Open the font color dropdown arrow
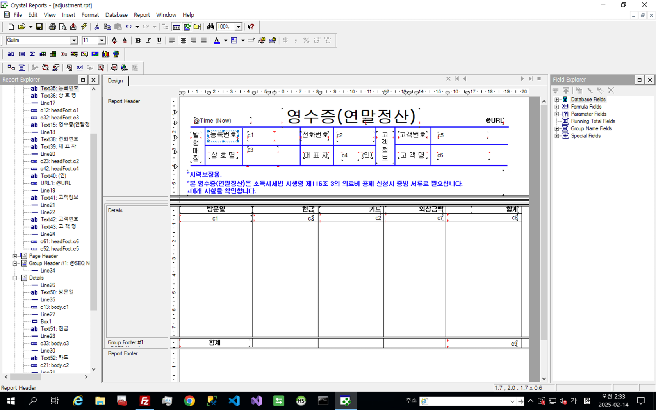 click(x=226, y=40)
